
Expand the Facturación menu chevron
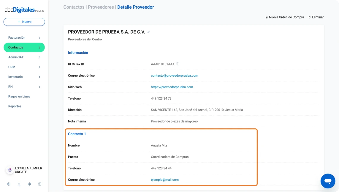[39, 38]
